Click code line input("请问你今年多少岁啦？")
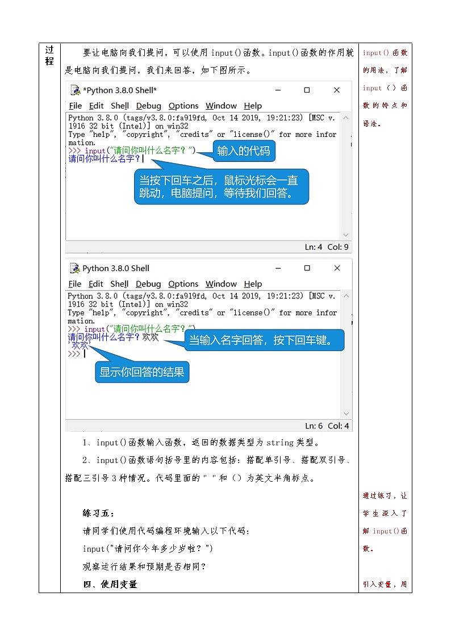Viewport: 451px width, 638px height. 148,548
